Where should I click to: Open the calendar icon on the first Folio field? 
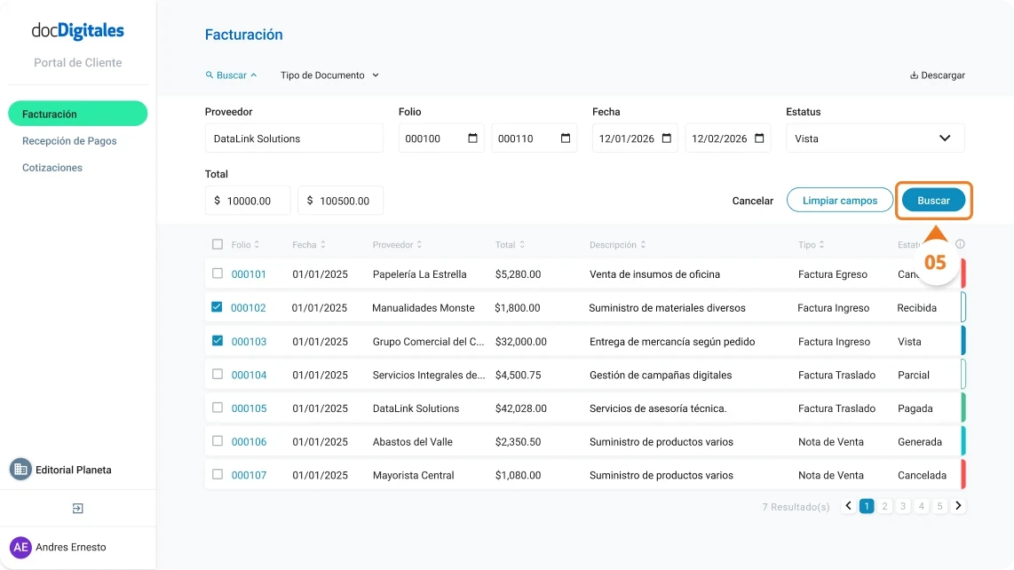[471, 138]
